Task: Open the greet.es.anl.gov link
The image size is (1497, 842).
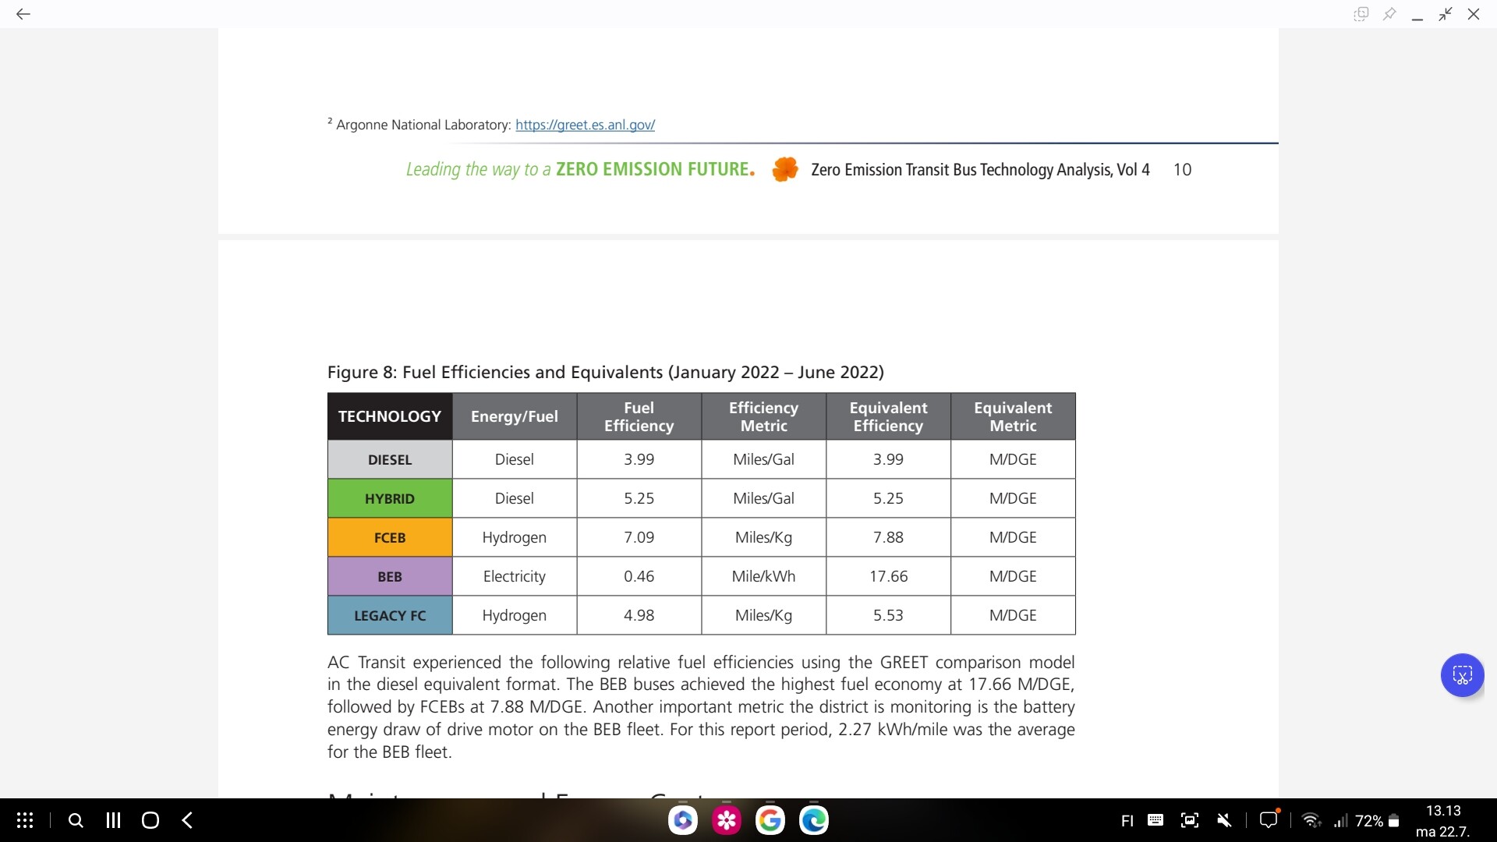Action: pos(585,125)
